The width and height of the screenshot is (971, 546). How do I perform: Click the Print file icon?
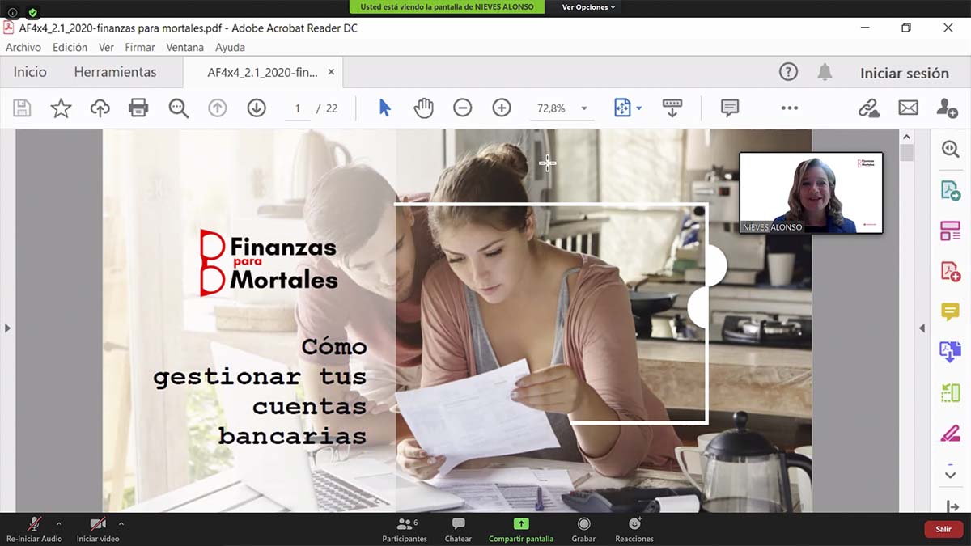pyautogui.click(x=138, y=108)
